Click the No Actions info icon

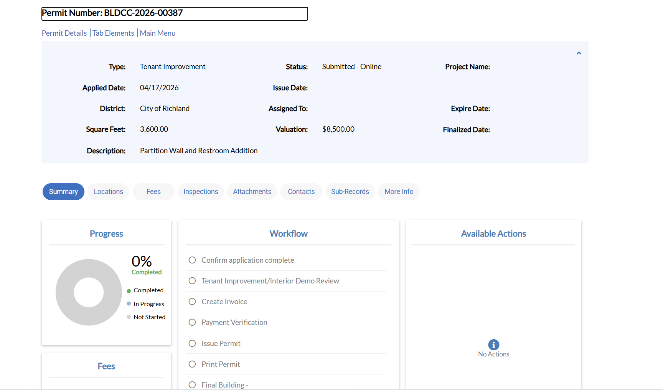pos(493,345)
